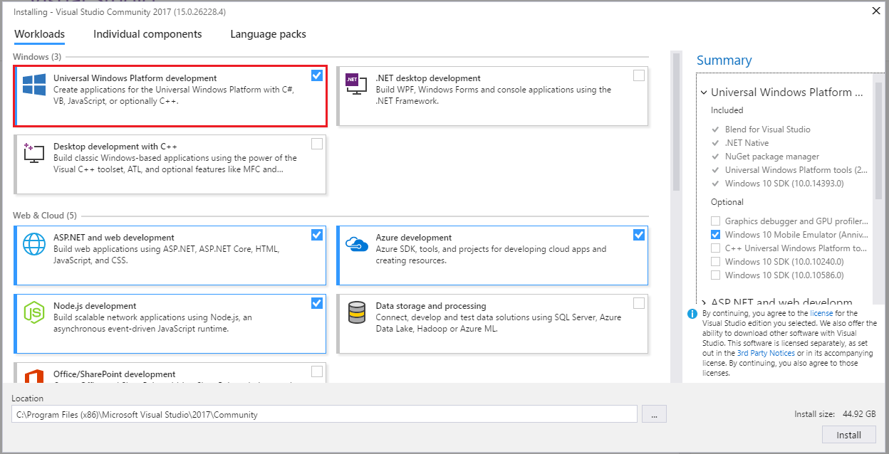The height and width of the screenshot is (454, 889).
Task: Uncheck Universal Windows Platform development workload
Action: click(x=317, y=75)
